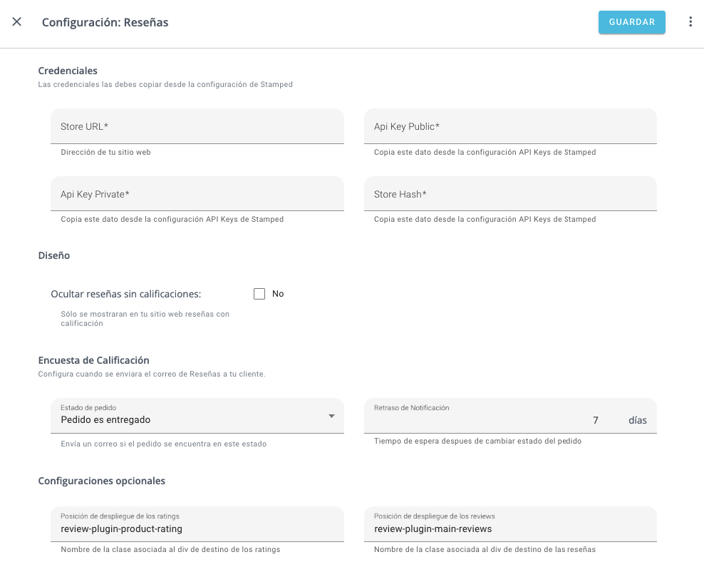
Task: Focus the Store Hash field
Action: pos(510,194)
